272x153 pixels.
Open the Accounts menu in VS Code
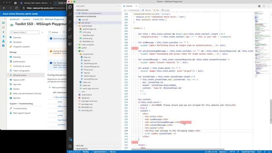tap(70, 139)
